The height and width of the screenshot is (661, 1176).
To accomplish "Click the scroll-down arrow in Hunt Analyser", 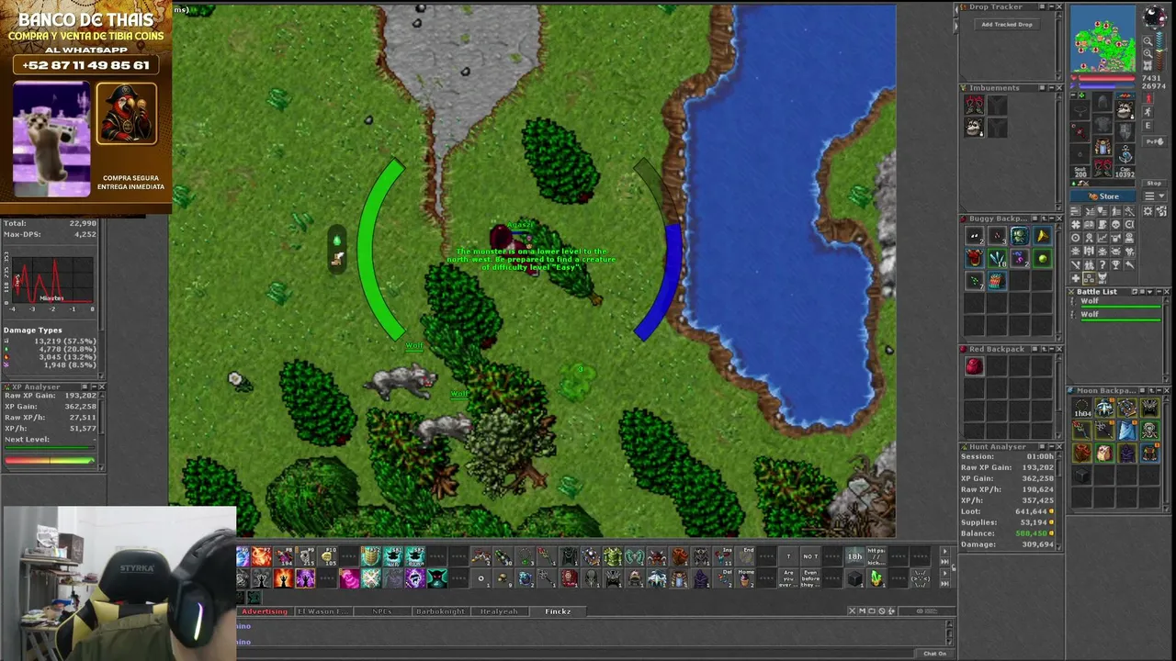I will (x=1059, y=548).
